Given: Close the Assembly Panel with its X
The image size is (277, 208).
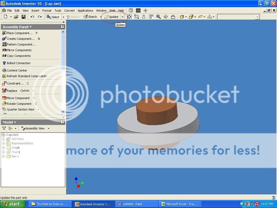Looking at the screenshot, I should (x=64, y=22).
